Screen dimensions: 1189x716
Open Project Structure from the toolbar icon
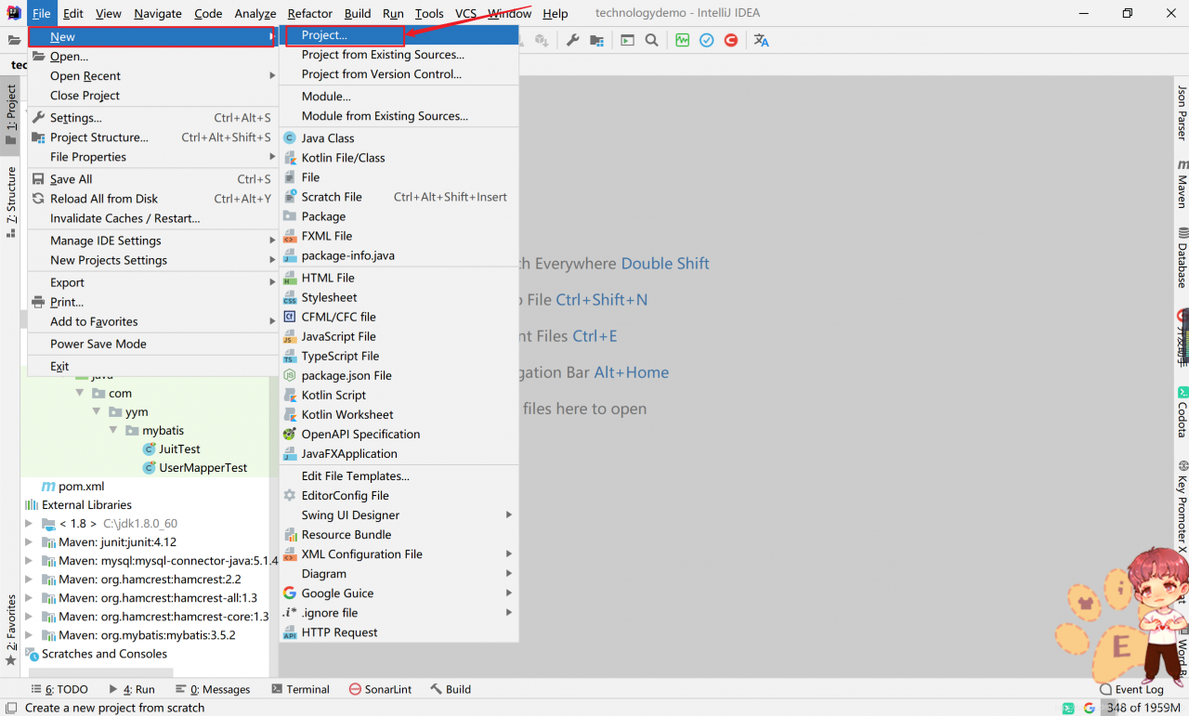(x=596, y=40)
